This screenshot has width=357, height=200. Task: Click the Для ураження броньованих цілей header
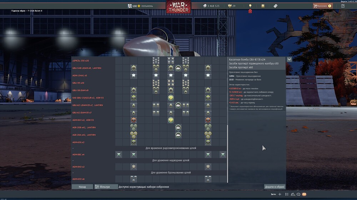(x=171, y=173)
